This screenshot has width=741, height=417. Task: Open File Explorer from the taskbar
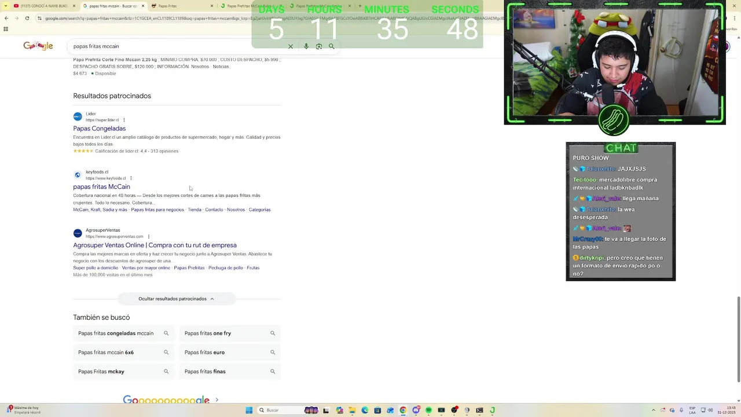(352, 410)
